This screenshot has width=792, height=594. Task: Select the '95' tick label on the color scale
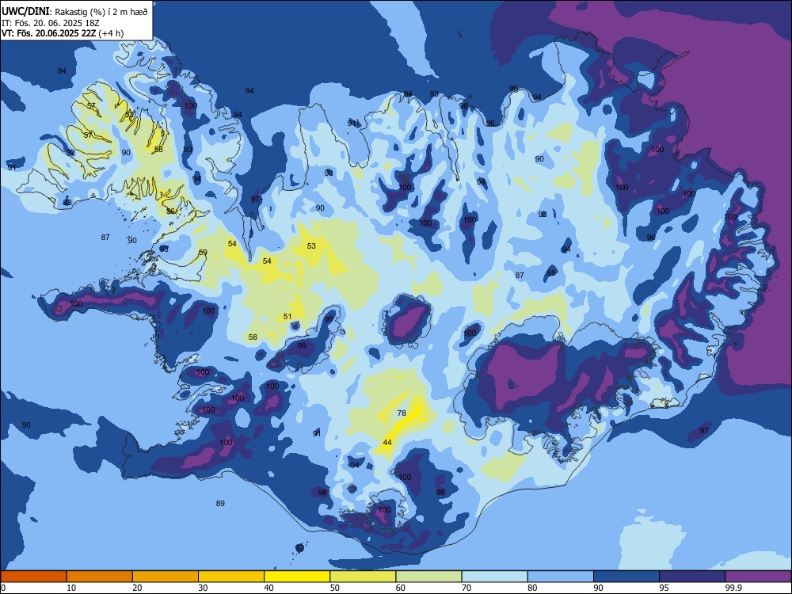[x=664, y=588]
